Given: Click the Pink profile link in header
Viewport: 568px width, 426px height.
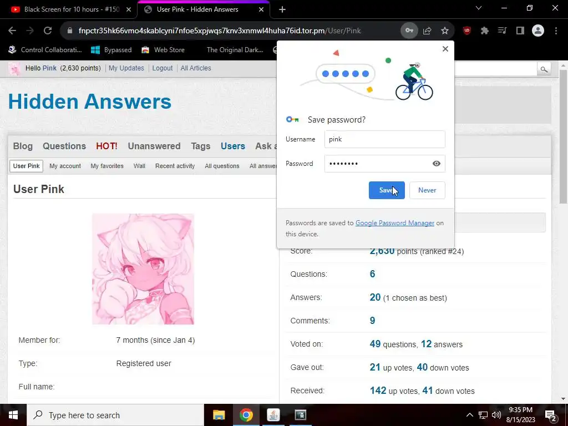Looking at the screenshot, I should pos(49,68).
